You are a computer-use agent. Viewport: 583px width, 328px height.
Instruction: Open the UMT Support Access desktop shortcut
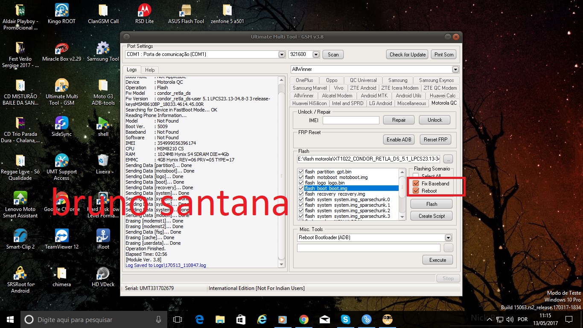(x=62, y=167)
